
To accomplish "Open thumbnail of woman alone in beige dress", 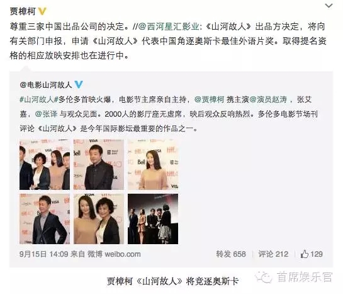I will [153, 165].
